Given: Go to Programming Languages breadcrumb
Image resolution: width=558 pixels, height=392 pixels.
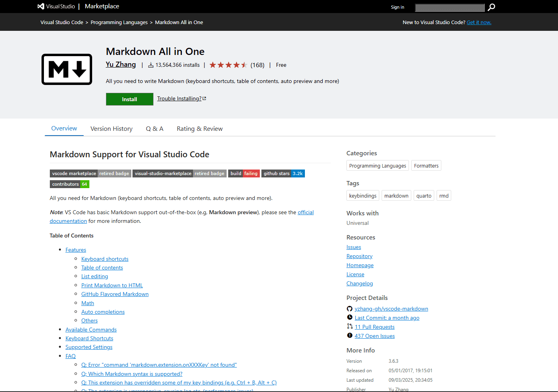Looking at the screenshot, I should click(x=119, y=23).
